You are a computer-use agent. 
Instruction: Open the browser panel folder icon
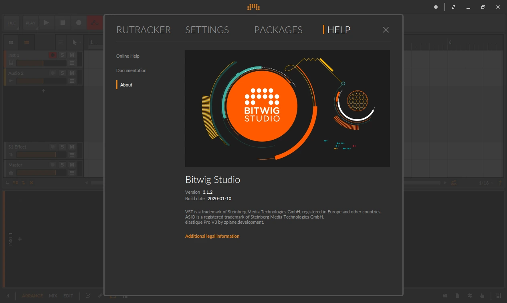[x=445, y=296]
